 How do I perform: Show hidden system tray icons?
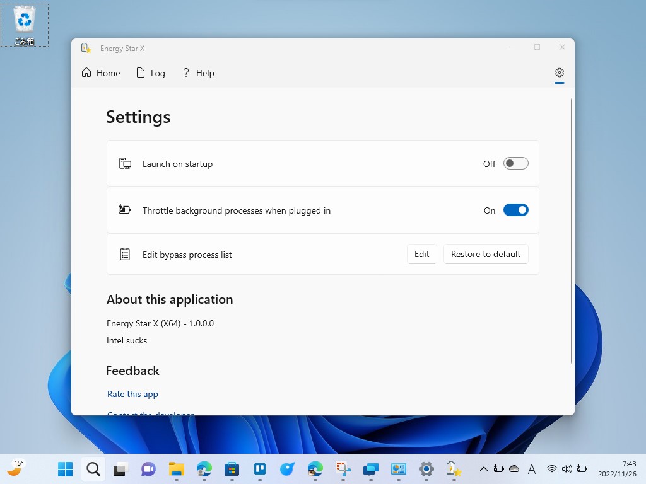point(484,469)
